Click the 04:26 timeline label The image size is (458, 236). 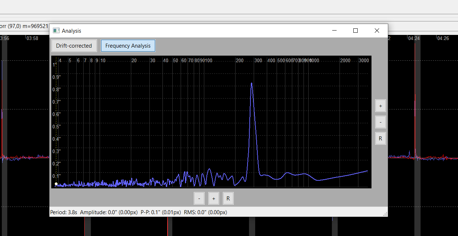click(443, 38)
